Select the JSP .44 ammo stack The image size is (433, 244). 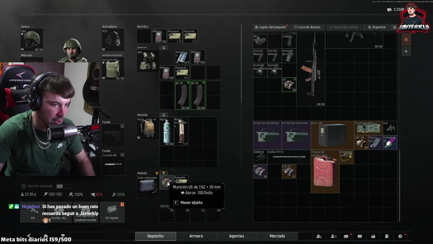pos(361,142)
